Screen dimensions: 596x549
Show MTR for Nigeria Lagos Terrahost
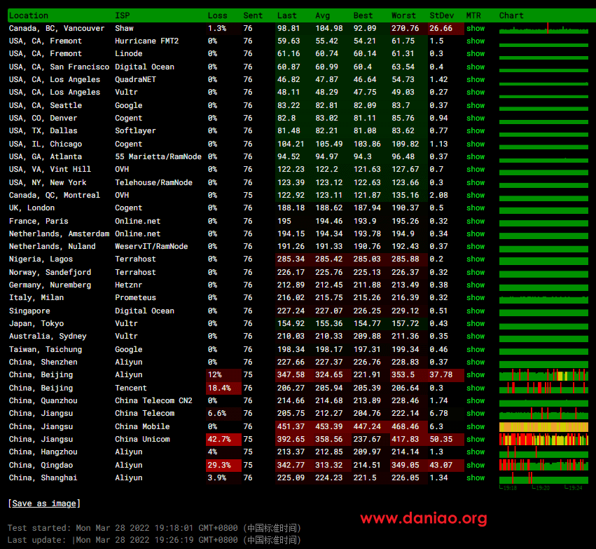(475, 259)
